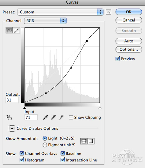The image size is (145, 168).
Task: Select the edit points curve tool
Action: tap(9, 30)
